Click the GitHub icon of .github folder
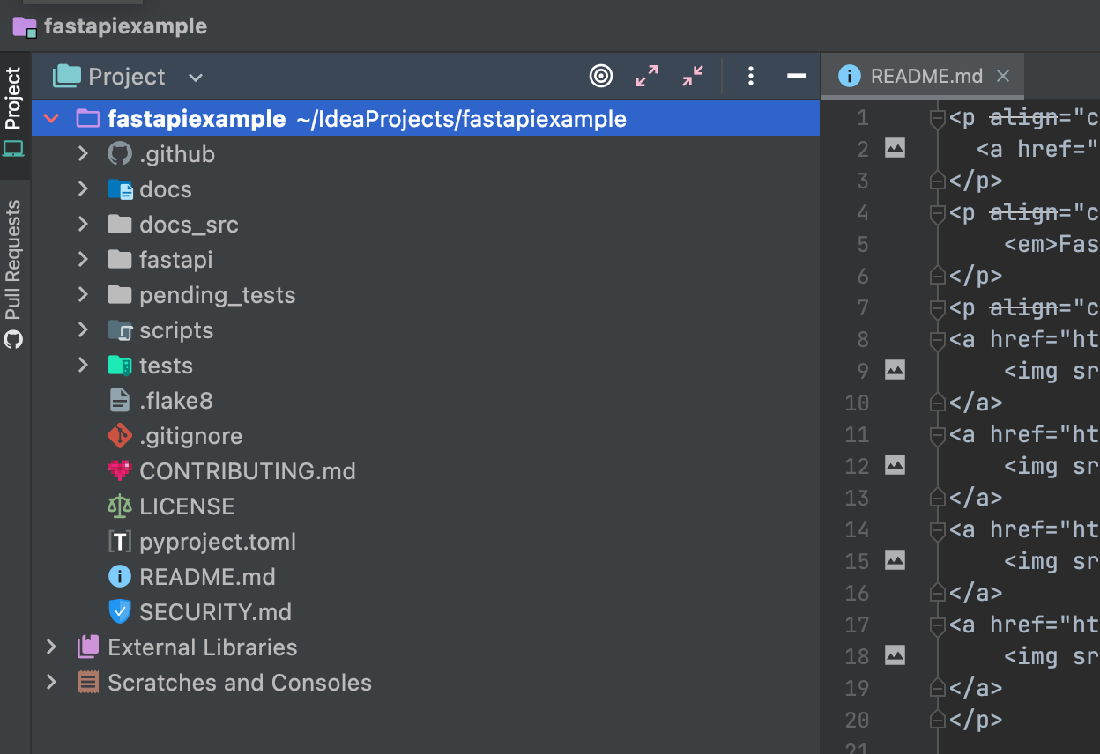 120,154
